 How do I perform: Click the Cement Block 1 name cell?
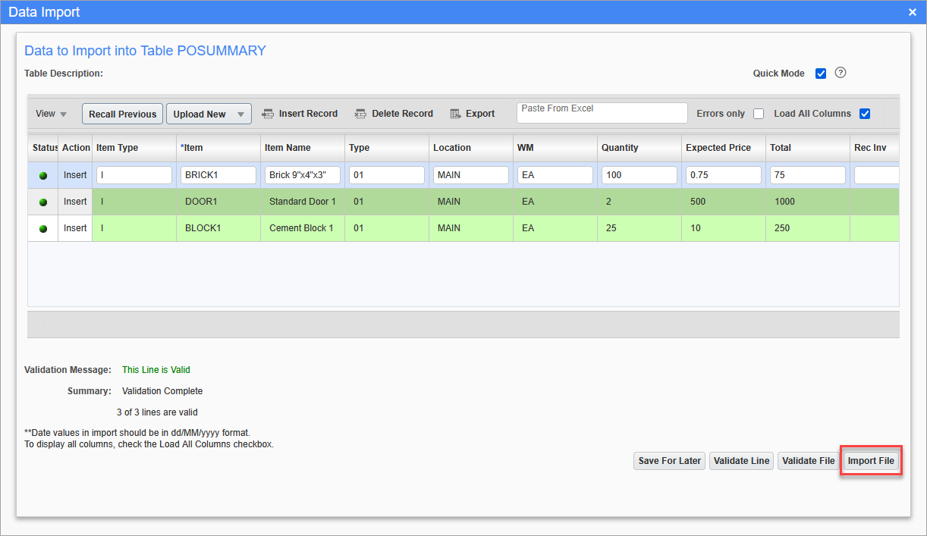(x=303, y=228)
